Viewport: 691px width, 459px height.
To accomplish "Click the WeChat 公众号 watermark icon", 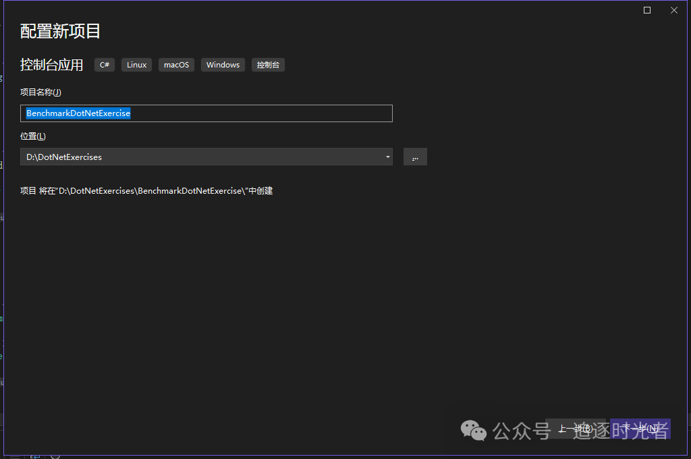I will click(x=474, y=430).
